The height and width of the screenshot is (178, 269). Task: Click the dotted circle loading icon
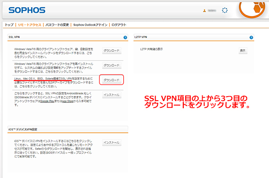[x=225, y=10]
